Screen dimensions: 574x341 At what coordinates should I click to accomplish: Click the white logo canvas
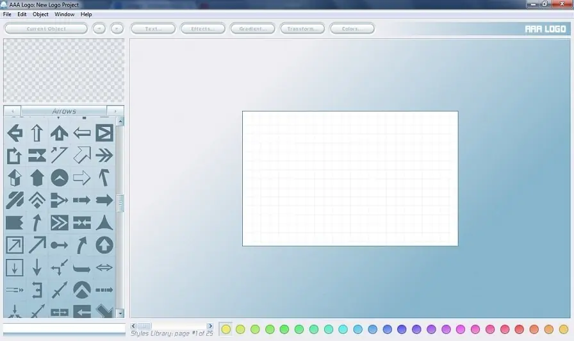pos(350,178)
